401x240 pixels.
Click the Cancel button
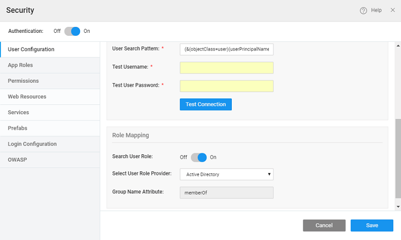coord(324,225)
